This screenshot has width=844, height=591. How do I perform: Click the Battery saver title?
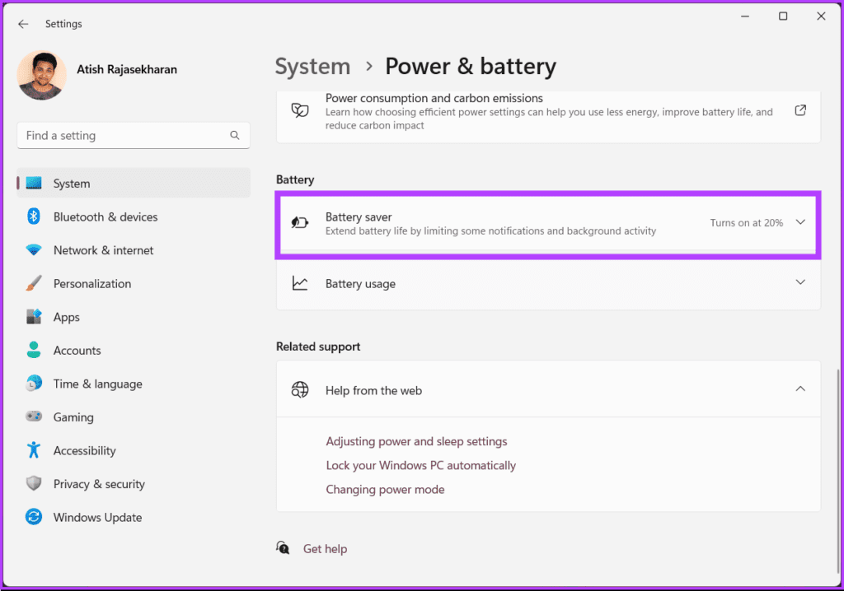pyautogui.click(x=359, y=216)
